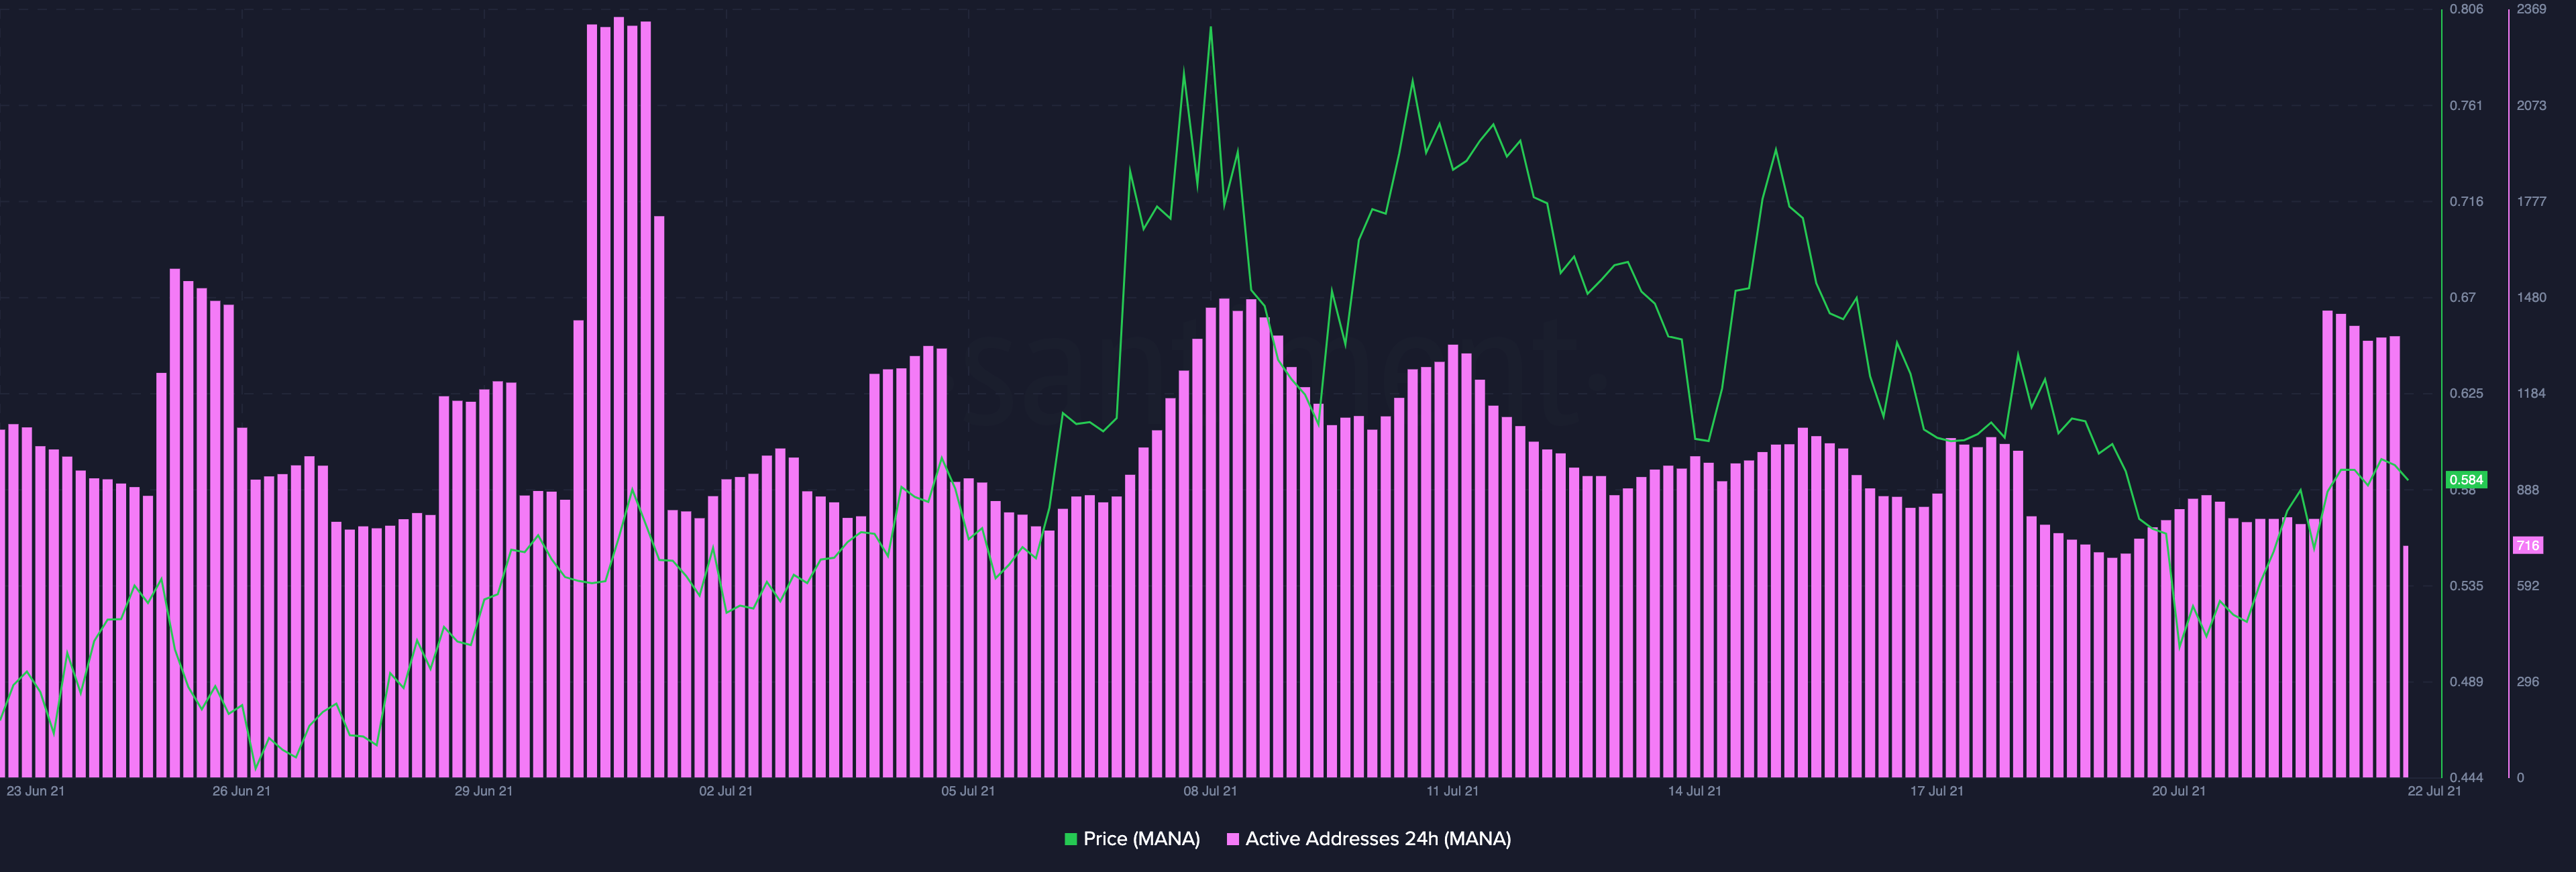
Task: Click the 08 Jul 21 date label
Action: (x=1210, y=791)
